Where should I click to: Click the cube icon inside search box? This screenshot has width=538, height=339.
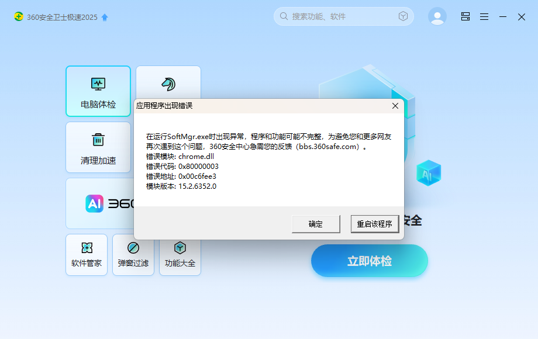pos(403,16)
